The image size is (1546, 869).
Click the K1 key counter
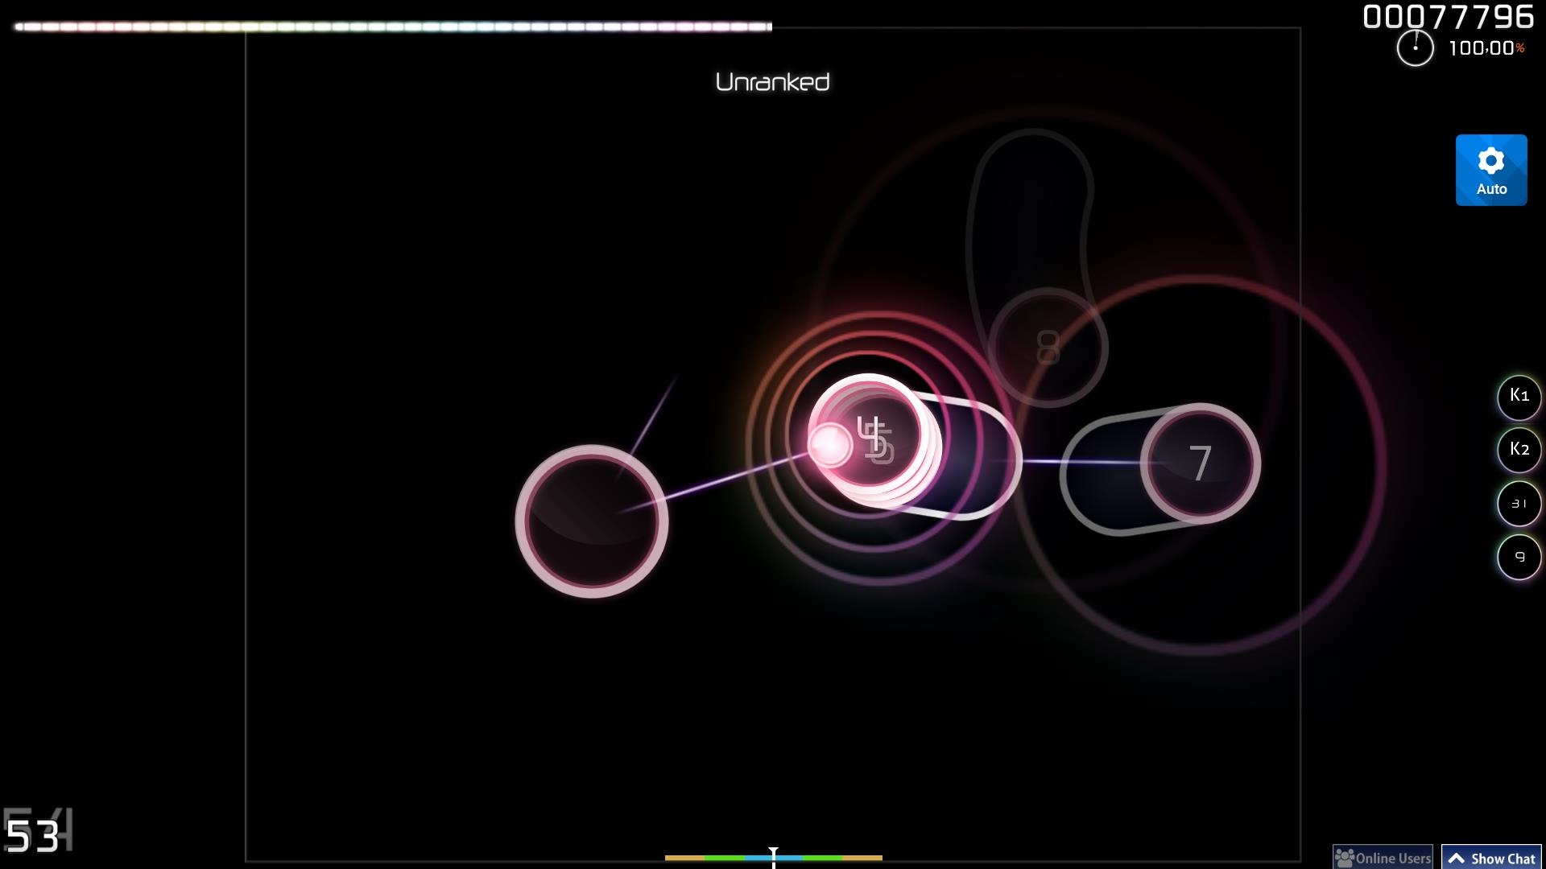click(1519, 397)
